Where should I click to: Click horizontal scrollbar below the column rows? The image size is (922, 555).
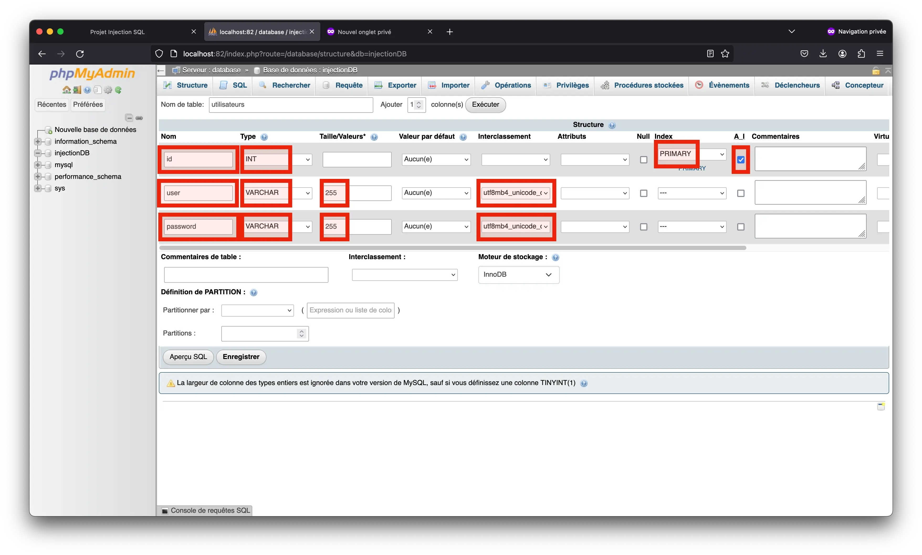point(453,248)
